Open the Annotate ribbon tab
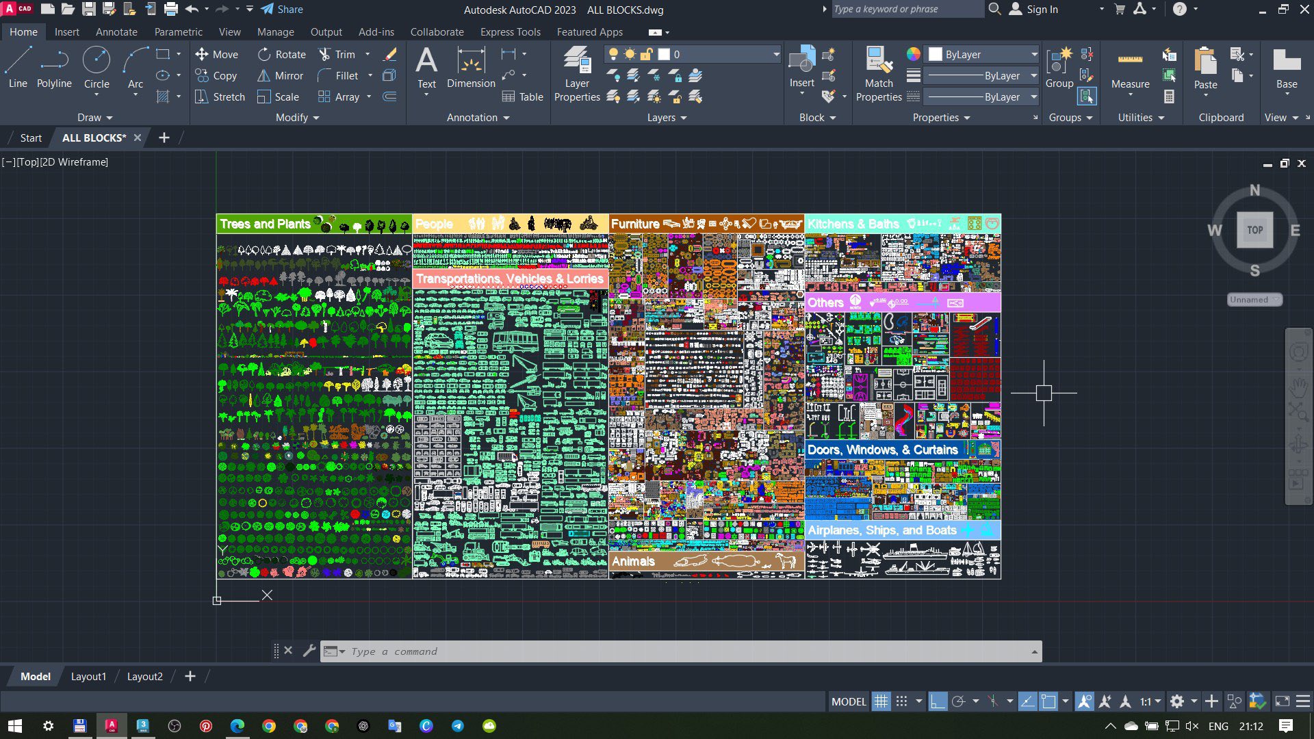1314x739 pixels. tap(116, 32)
